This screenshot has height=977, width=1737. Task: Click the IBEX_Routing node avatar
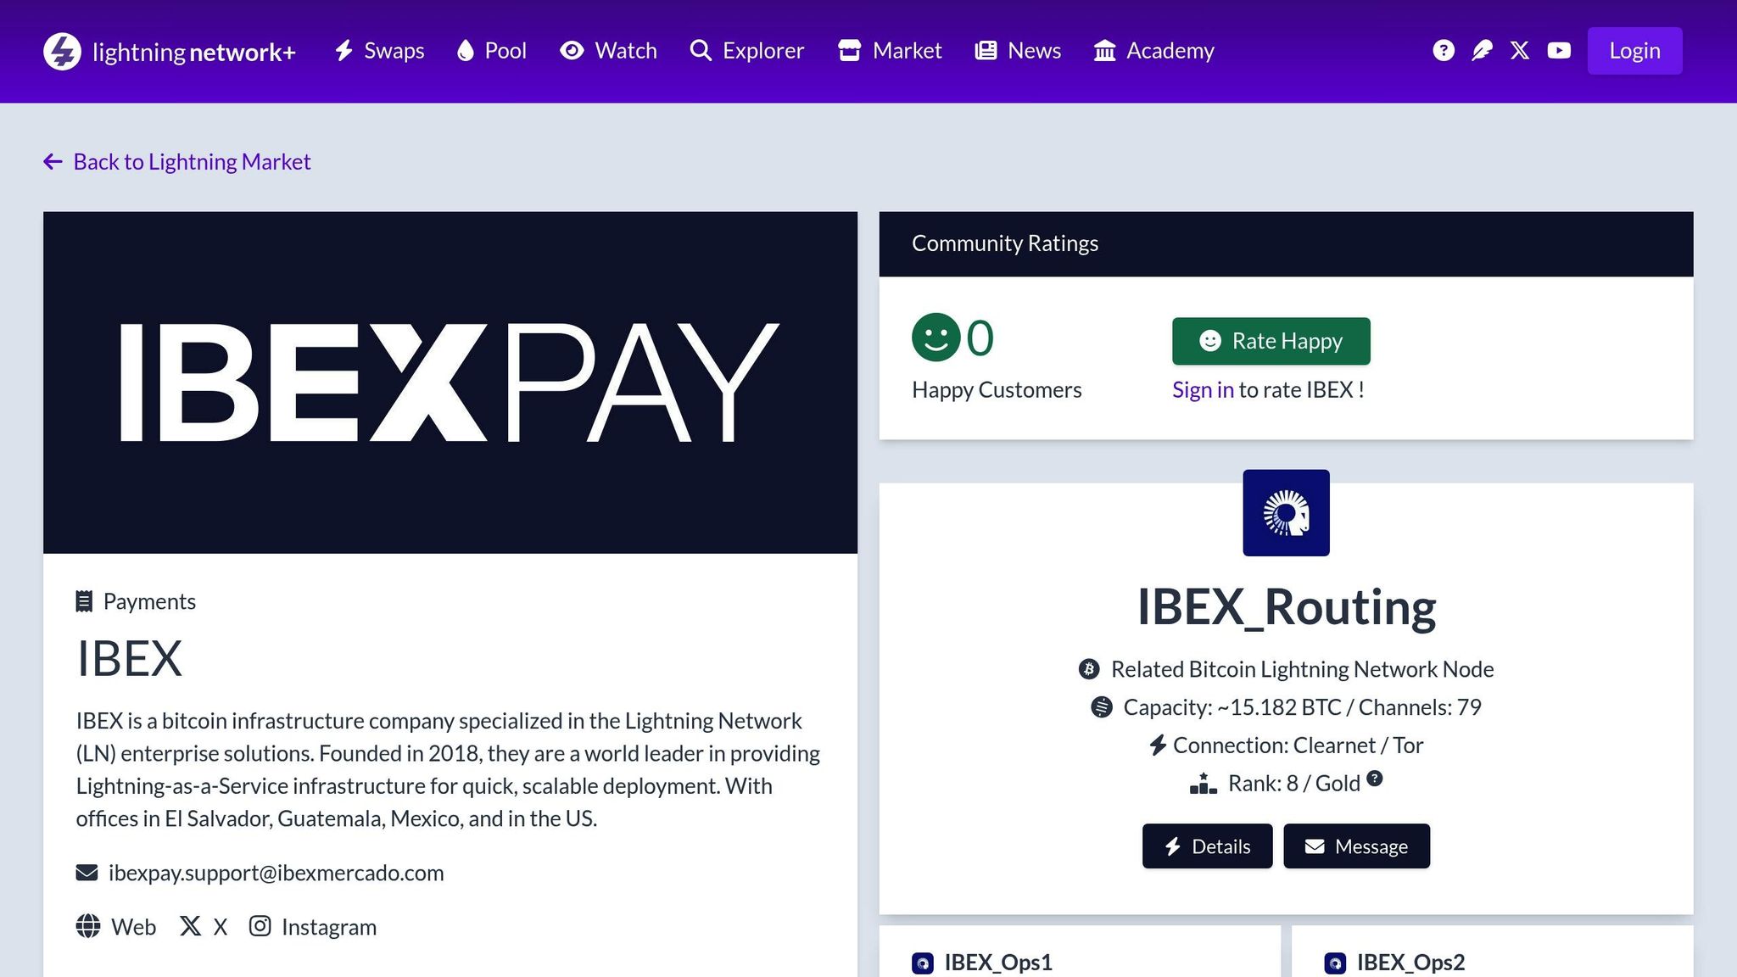tap(1286, 513)
